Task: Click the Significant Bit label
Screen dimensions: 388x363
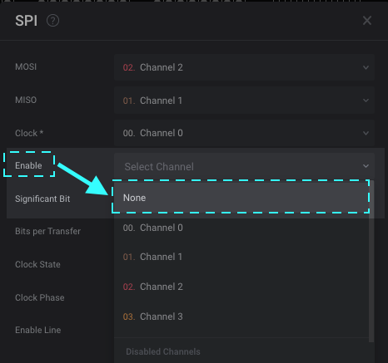Action: [42, 199]
